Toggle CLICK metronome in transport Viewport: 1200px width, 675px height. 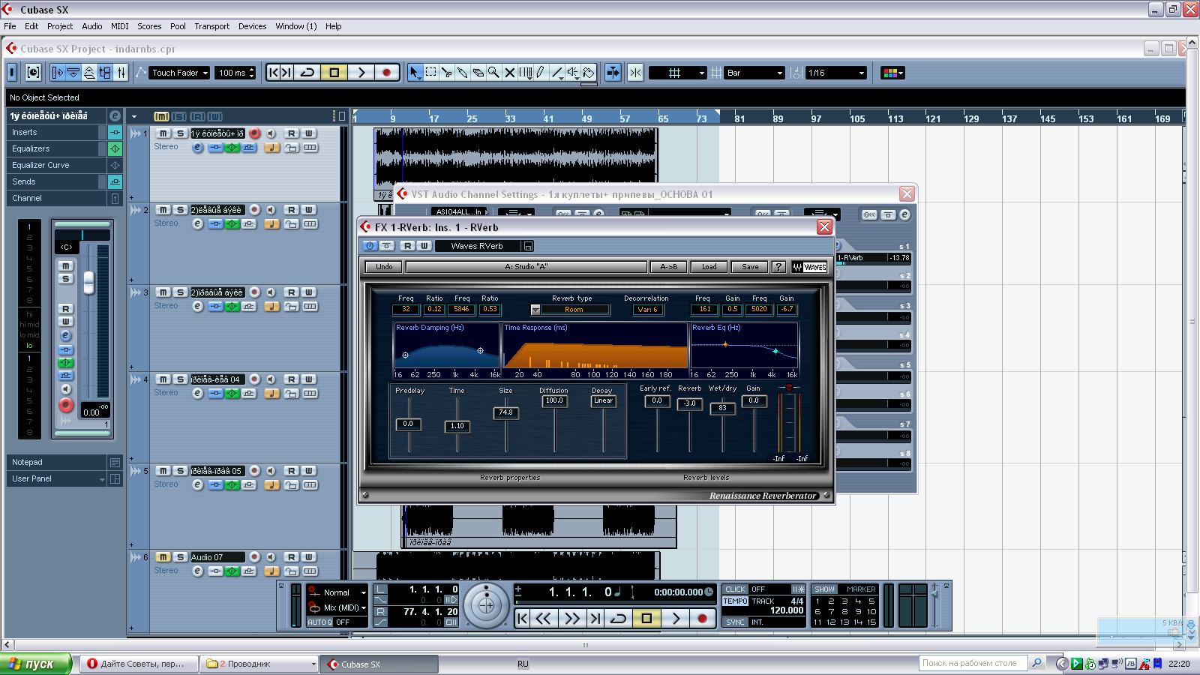(735, 589)
